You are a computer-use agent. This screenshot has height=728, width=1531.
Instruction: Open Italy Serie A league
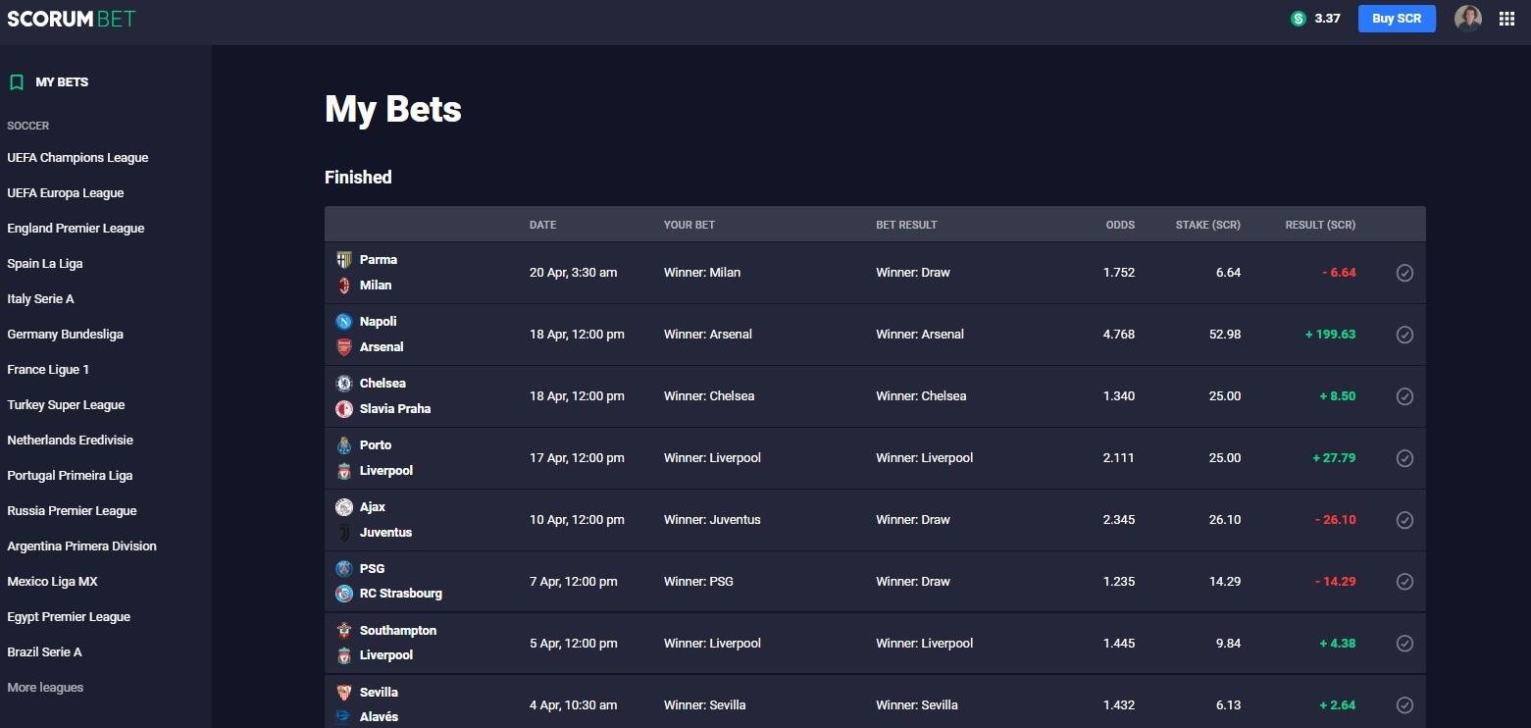40,299
